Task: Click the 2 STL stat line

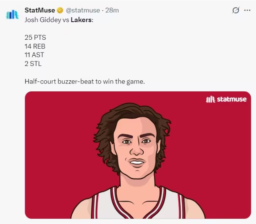Action: click(x=33, y=63)
